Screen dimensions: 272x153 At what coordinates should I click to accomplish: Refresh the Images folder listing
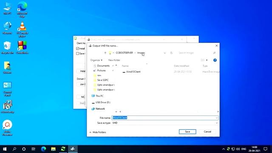click(x=171, y=53)
